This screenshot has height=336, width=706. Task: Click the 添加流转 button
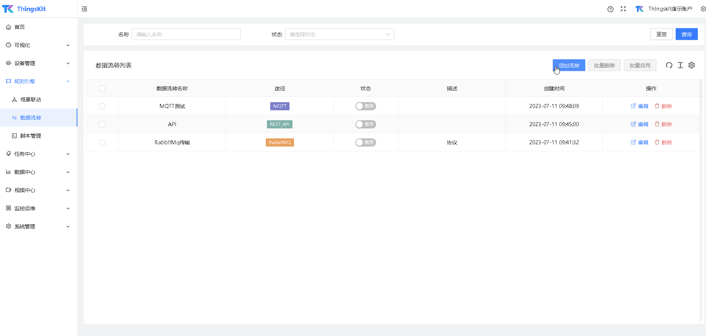[x=569, y=65]
